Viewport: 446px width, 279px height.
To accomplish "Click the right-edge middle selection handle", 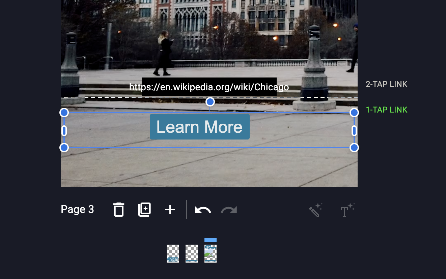I will coord(354,130).
